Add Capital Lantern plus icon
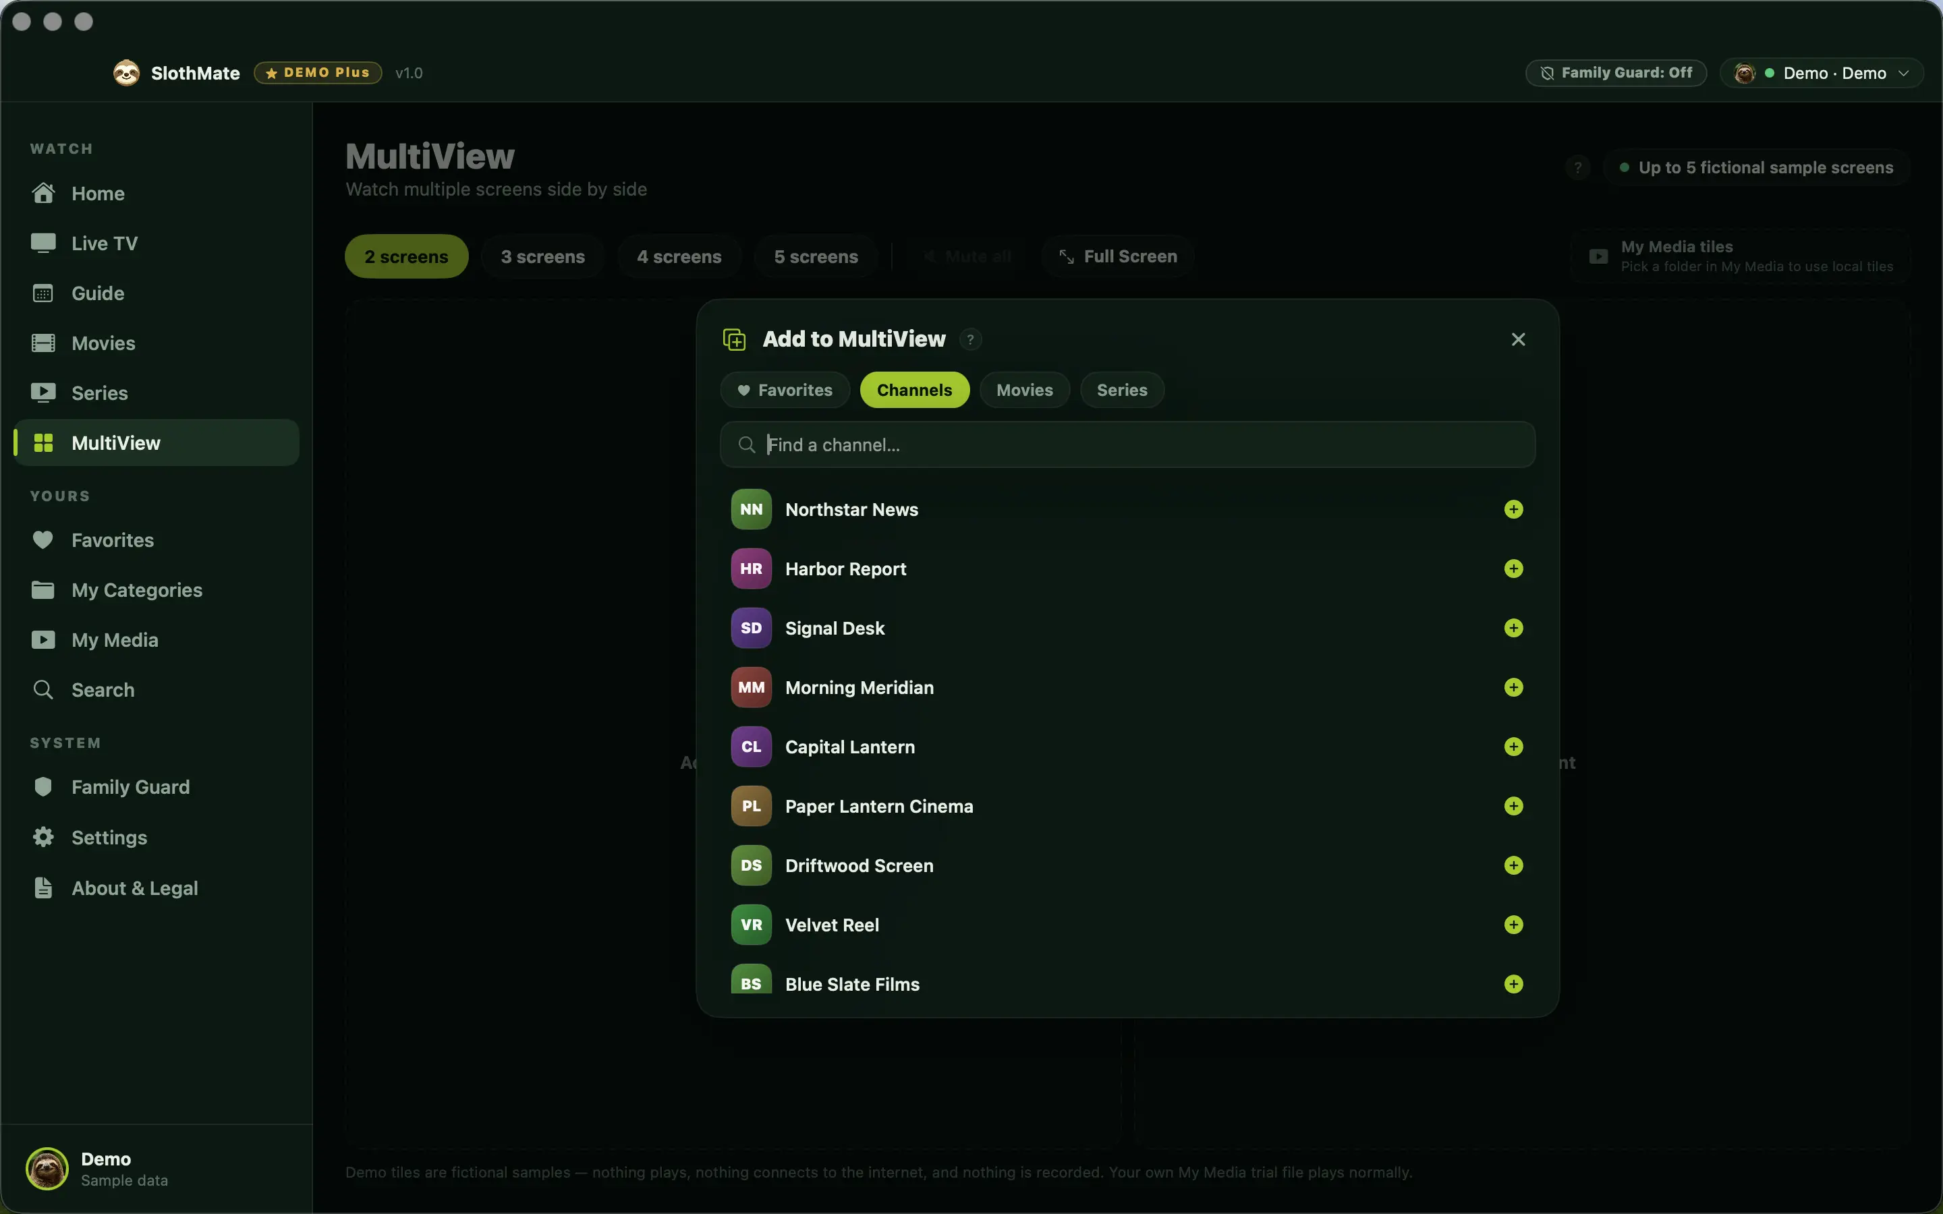 pos(1513,747)
